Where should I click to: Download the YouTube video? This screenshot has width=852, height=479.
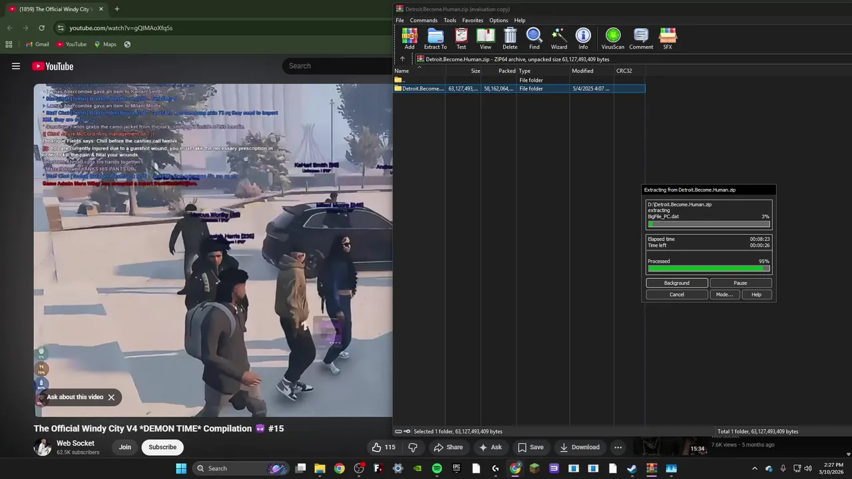(579, 447)
